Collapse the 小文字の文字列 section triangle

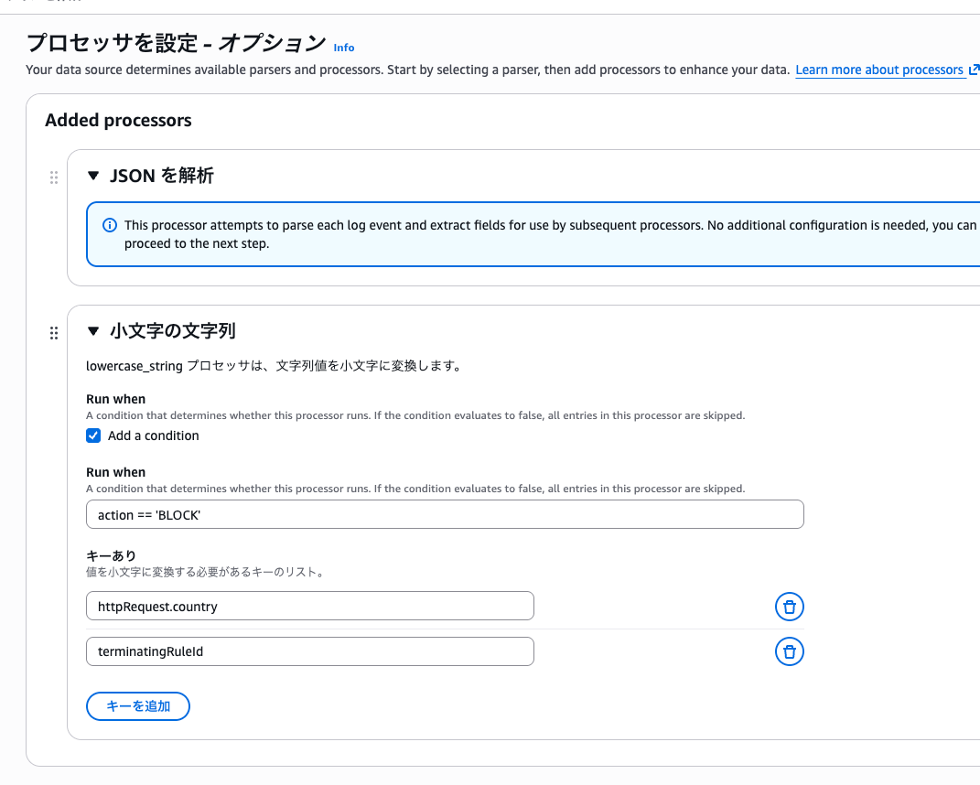(x=92, y=331)
